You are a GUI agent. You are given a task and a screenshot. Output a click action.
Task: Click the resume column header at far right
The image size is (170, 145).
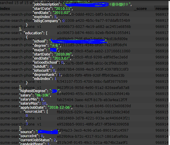pos(162,8)
